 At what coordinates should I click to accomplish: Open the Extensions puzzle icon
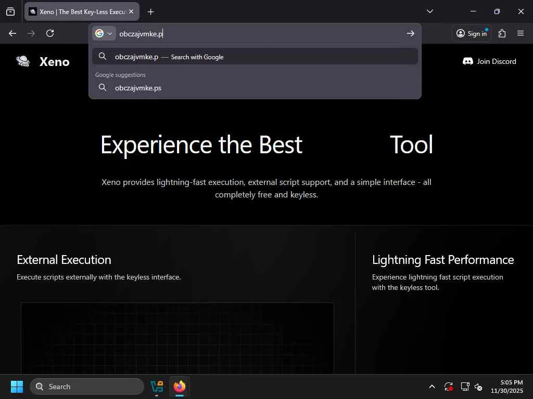pyautogui.click(x=502, y=33)
